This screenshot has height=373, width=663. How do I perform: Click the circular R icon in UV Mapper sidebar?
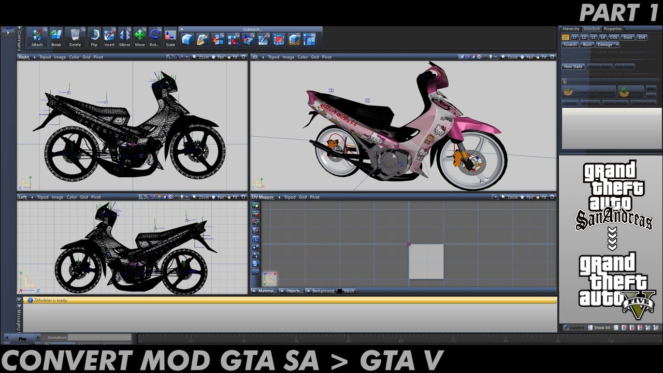255,271
